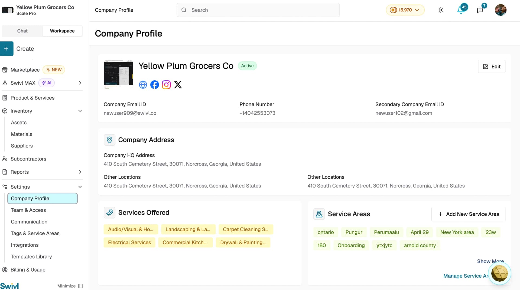Click the Show More link
The height and width of the screenshot is (290, 520).
490,261
